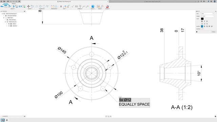Open the Help question mark icon
This screenshot has width=217, height=122.
(211, 1)
